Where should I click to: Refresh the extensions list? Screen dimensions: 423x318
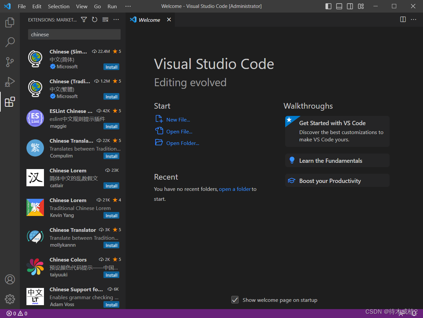(x=95, y=20)
